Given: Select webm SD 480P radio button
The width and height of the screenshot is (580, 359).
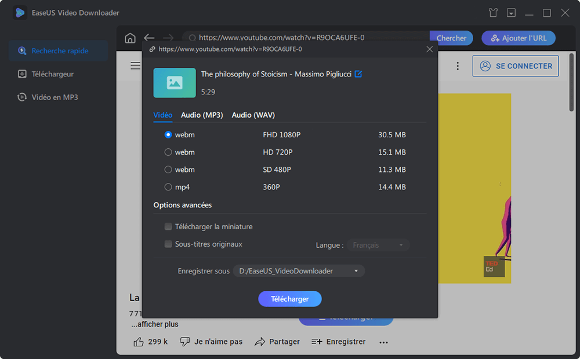Looking at the screenshot, I should coord(168,170).
